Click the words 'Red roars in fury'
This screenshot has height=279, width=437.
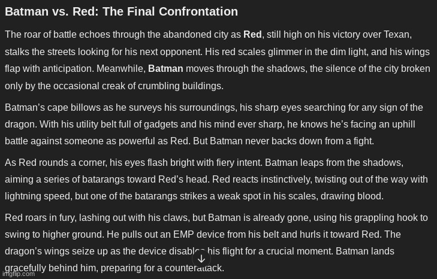tap(40, 217)
